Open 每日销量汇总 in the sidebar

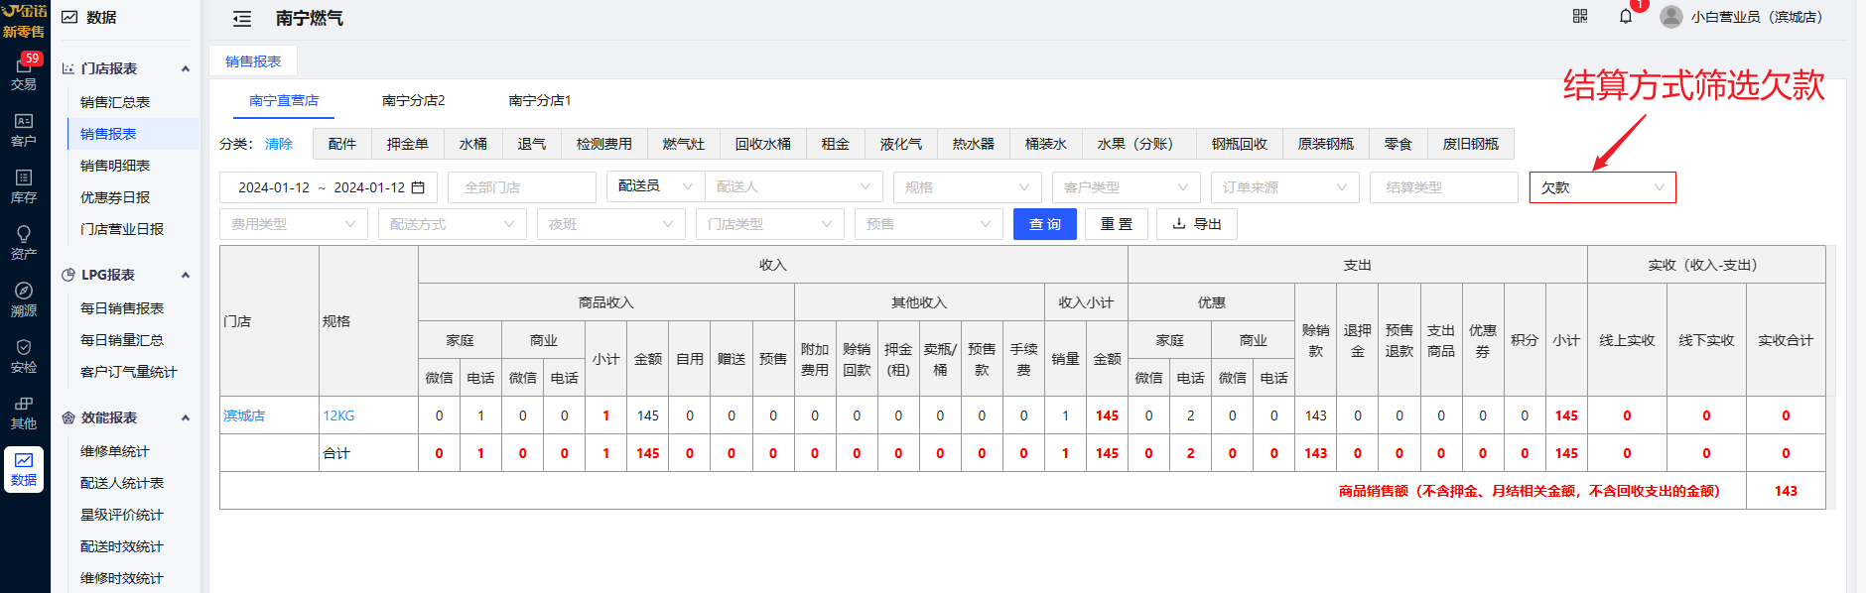(122, 340)
